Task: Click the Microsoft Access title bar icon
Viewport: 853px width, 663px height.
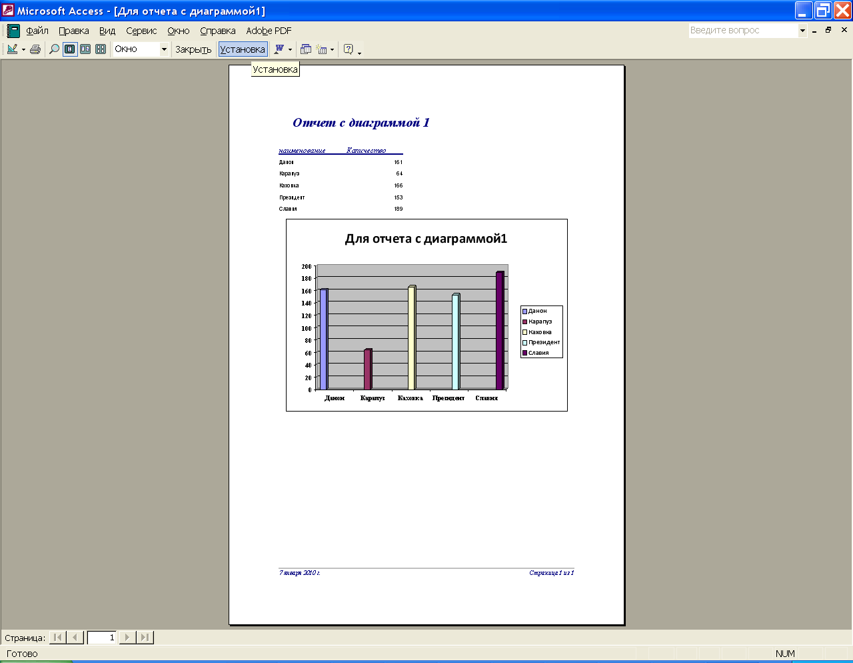Action: click(x=8, y=11)
